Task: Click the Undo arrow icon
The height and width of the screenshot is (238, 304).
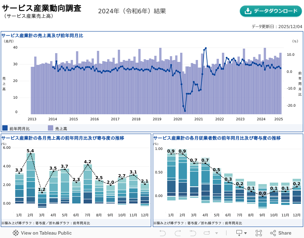Action: click(x=163, y=233)
